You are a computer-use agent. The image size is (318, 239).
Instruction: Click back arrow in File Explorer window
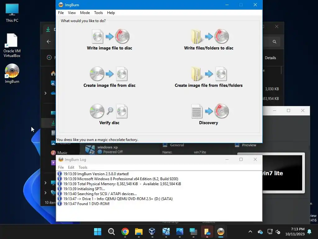(49, 42)
